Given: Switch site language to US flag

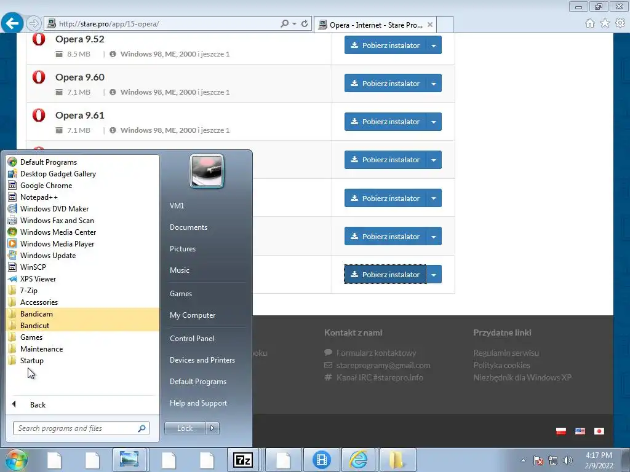Looking at the screenshot, I should (580, 431).
